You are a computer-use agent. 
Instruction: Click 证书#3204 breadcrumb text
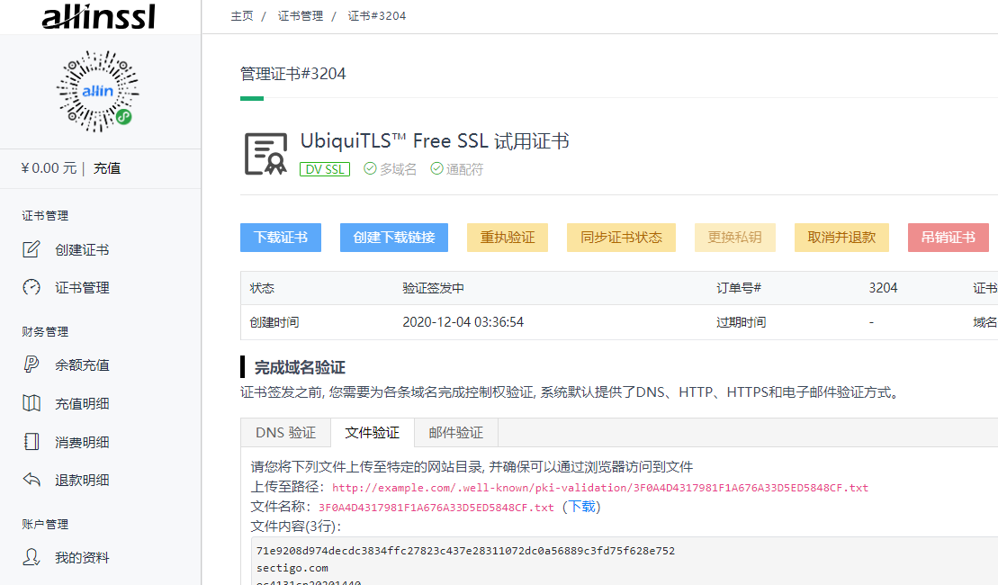tap(377, 16)
